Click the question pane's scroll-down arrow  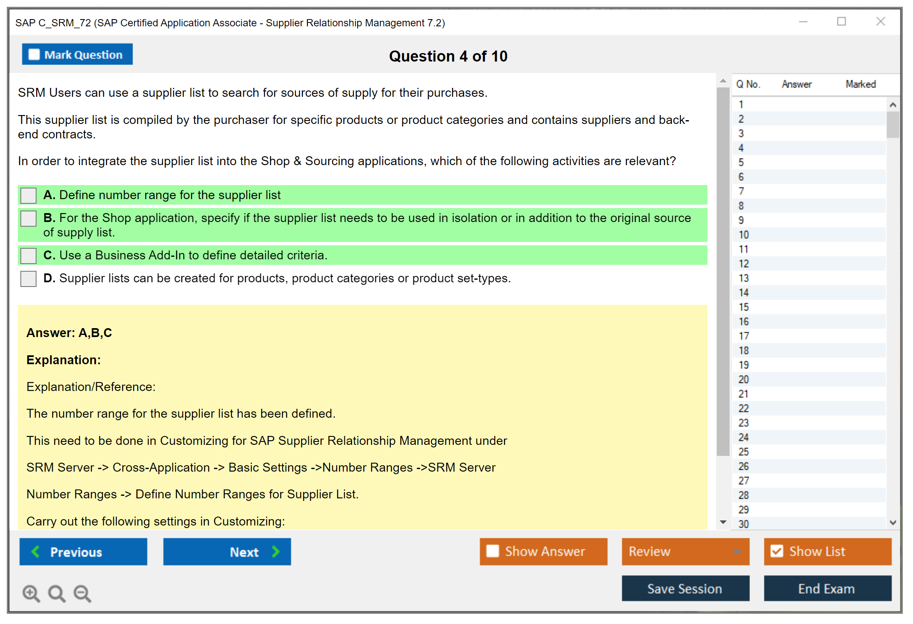(x=723, y=522)
